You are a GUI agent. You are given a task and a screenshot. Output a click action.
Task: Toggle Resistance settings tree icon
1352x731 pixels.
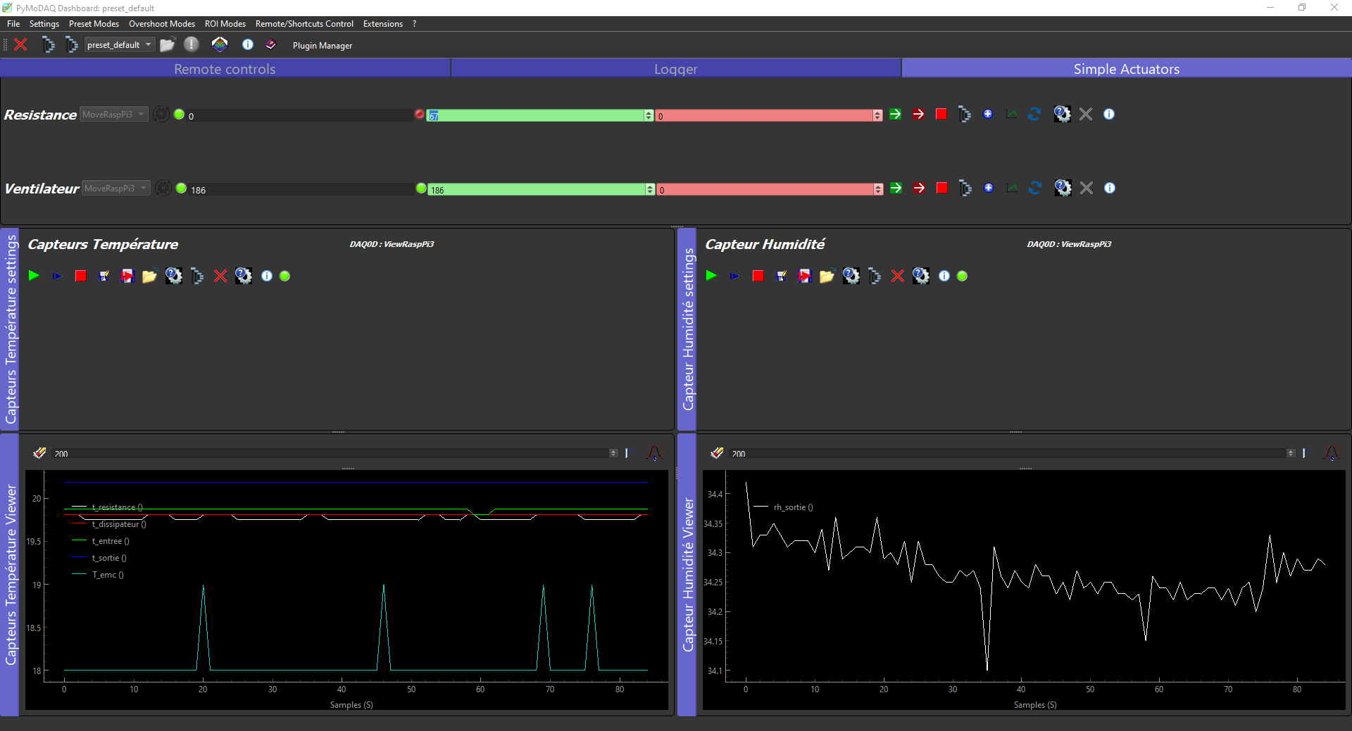tap(965, 114)
